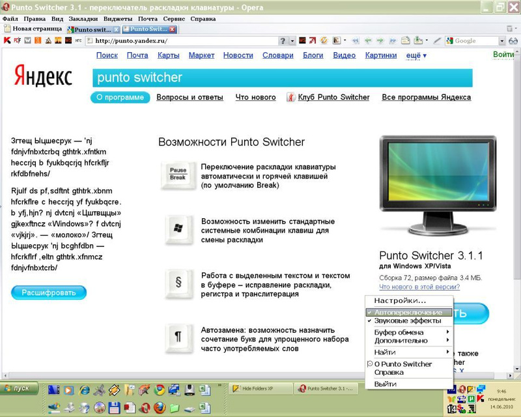Image resolution: width=521 pixels, height=417 pixels.
Task: Expand the Буфер обмена submenu
Action: (408, 332)
